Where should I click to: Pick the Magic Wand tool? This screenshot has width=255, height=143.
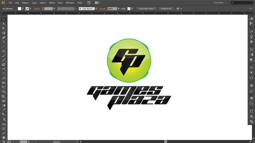4,28
